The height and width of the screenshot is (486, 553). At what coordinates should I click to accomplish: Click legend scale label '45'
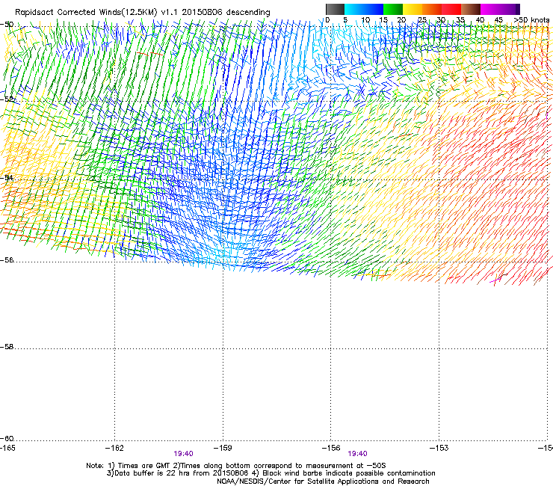498,20
